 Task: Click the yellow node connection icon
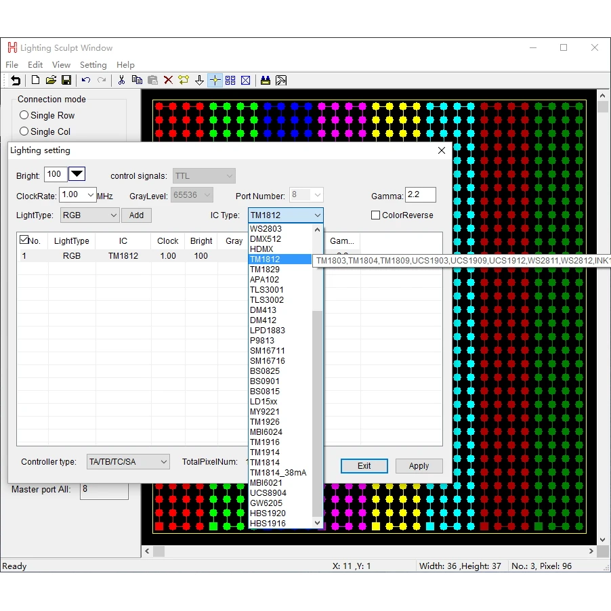coord(184,81)
